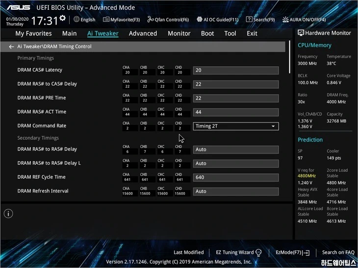The image size is (358, 268).
Task: Click the Search on FAQ link
Action: 338,252
